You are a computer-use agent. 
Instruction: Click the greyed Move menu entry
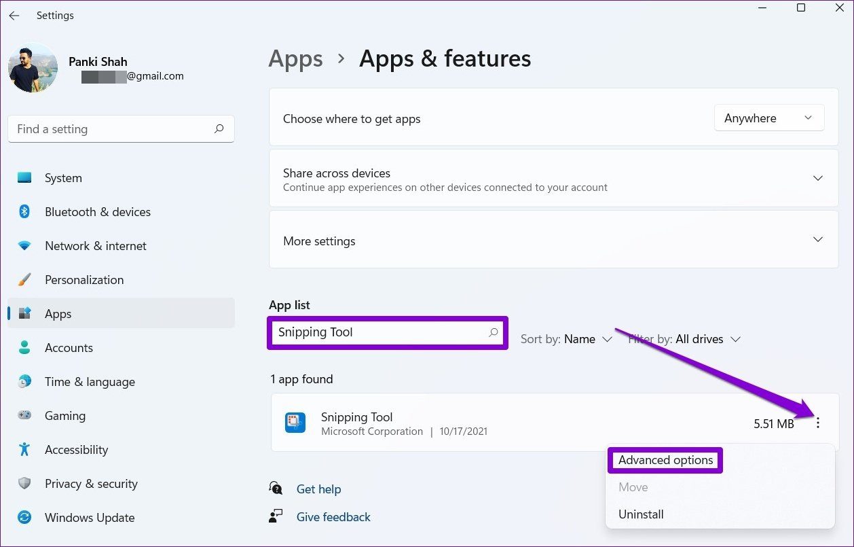pyautogui.click(x=633, y=487)
